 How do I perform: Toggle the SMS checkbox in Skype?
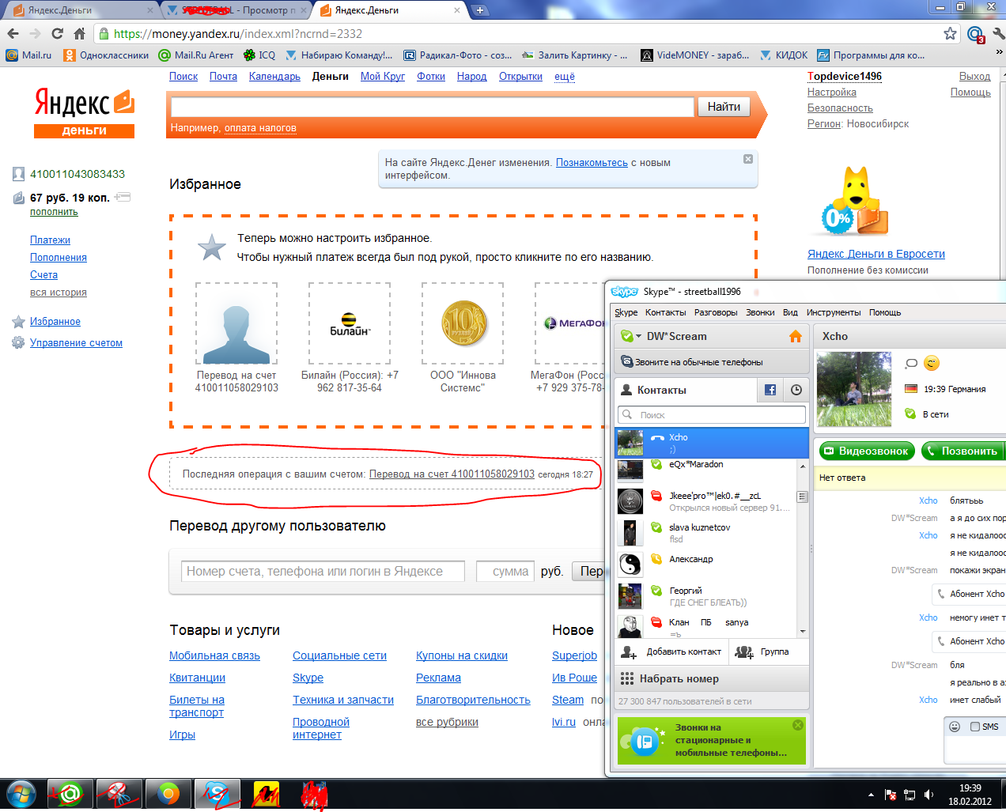(x=975, y=727)
